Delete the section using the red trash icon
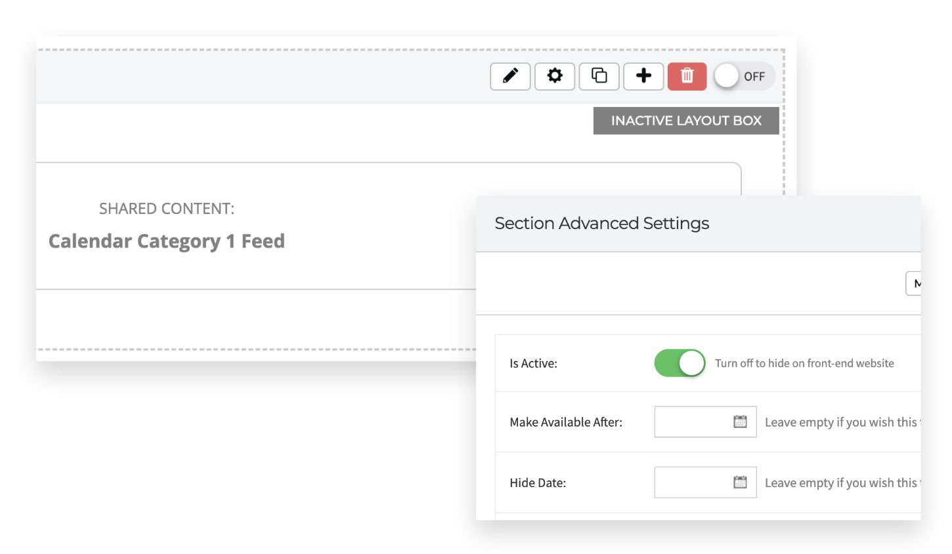952x554 pixels. point(687,76)
